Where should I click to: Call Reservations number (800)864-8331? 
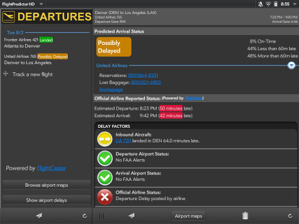pyautogui.click(x=143, y=75)
